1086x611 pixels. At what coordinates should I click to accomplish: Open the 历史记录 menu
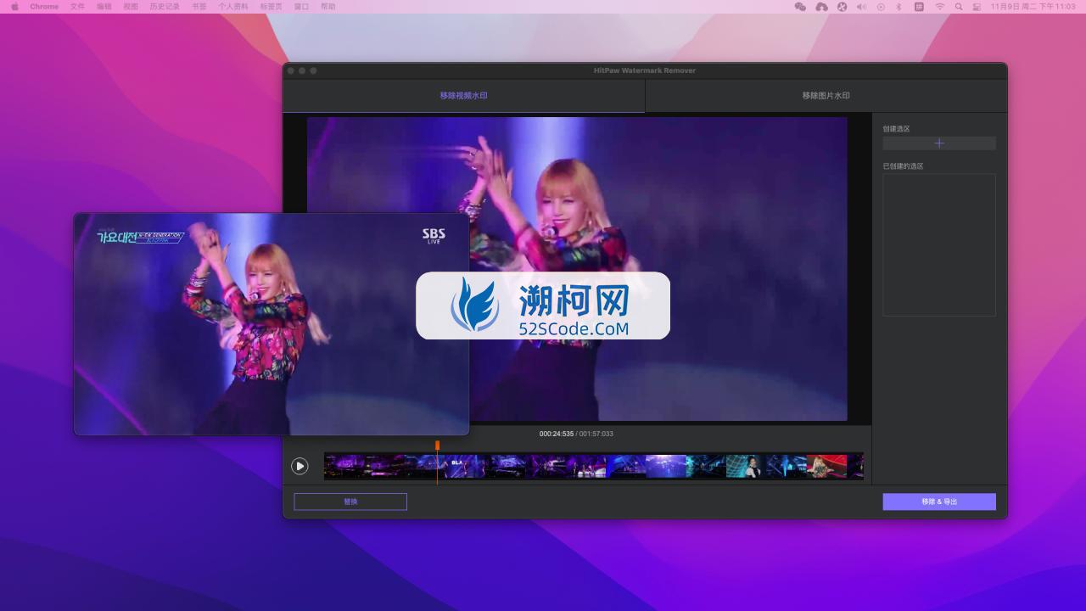click(x=165, y=6)
